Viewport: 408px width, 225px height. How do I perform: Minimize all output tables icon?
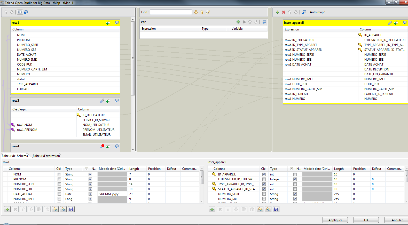tap(304, 12)
